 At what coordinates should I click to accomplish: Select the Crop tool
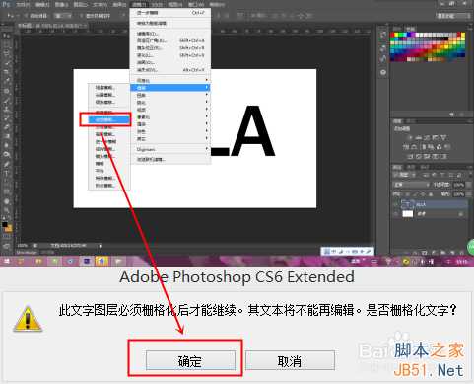tap(6, 71)
